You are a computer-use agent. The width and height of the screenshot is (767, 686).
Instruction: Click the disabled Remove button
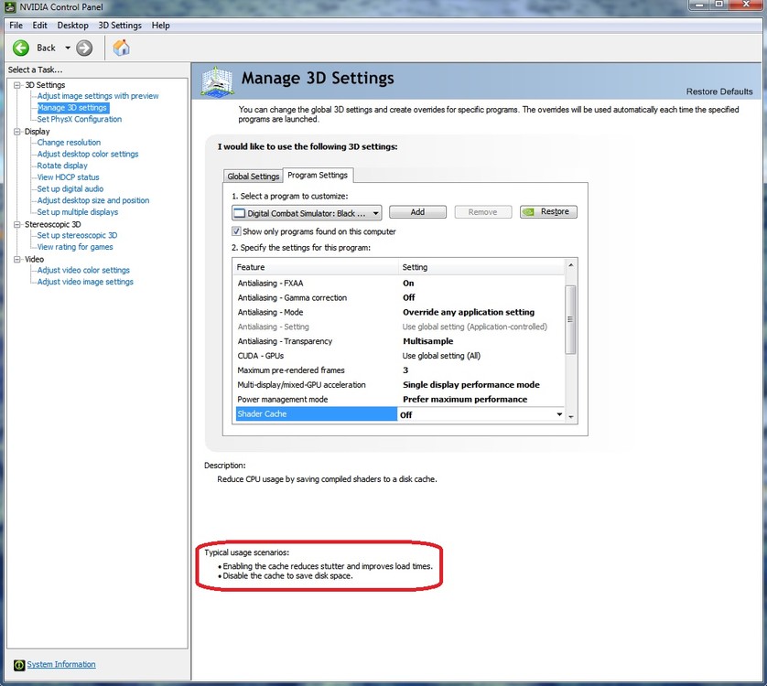point(482,211)
